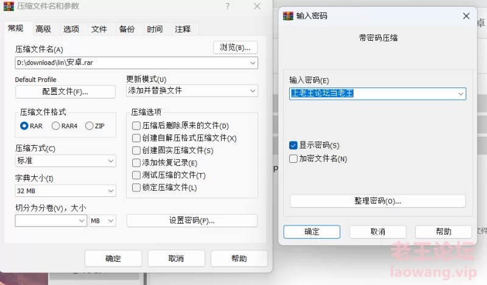487x285 pixels.
Task: Expand the 更新模式 dropdown
Action: (x=192, y=91)
